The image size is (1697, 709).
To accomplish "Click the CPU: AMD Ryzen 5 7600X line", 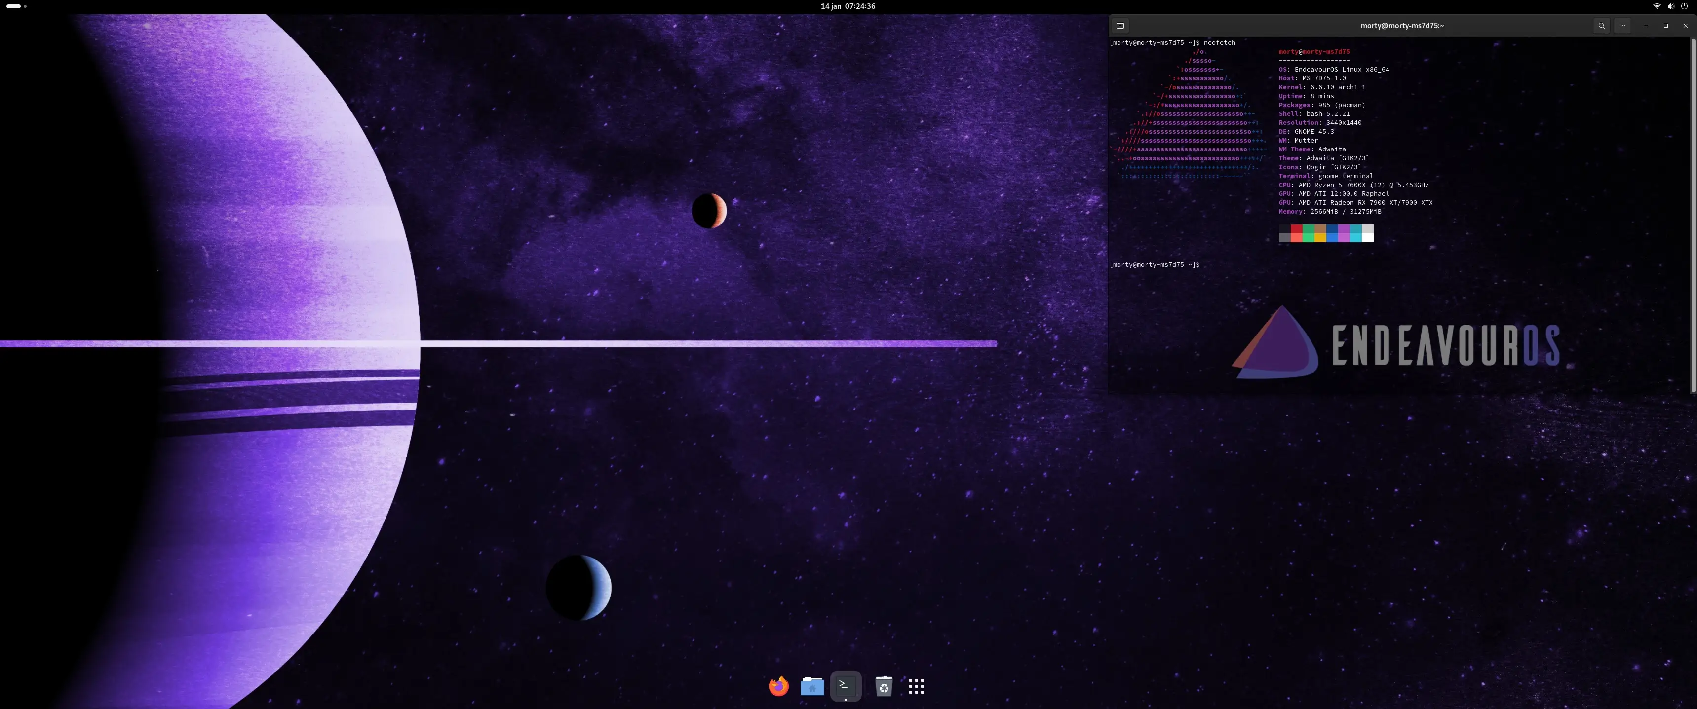I will coord(1354,185).
